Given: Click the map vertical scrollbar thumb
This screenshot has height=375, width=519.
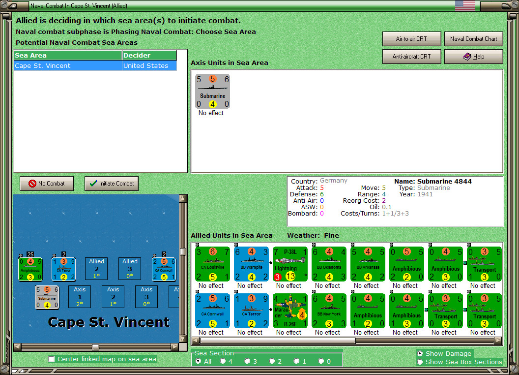Looking at the screenshot, I should pyautogui.click(x=183, y=251).
